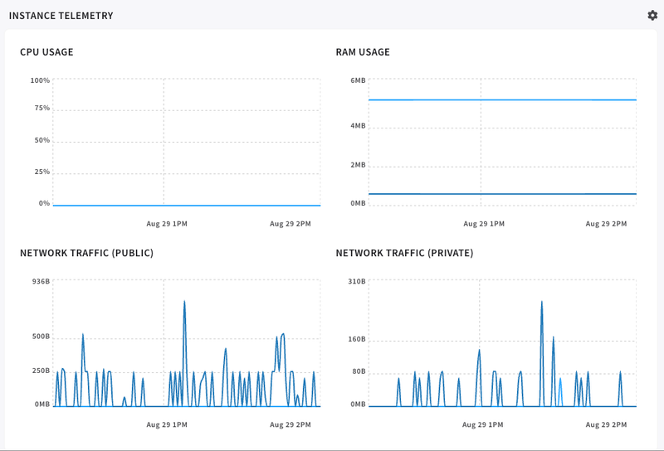The height and width of the screenshot is (451, 664).
Task: Click the 6MB label on RAM chart
Action: tap(358, 80)
